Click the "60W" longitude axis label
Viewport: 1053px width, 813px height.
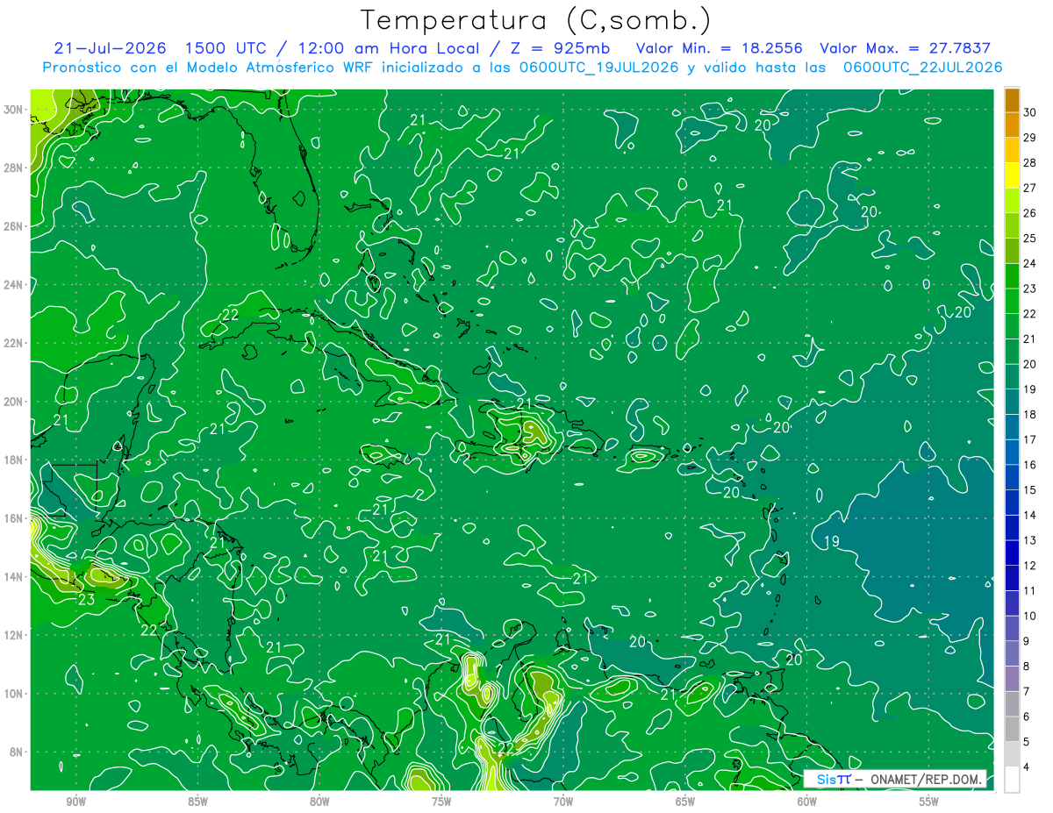coord(807,802)
